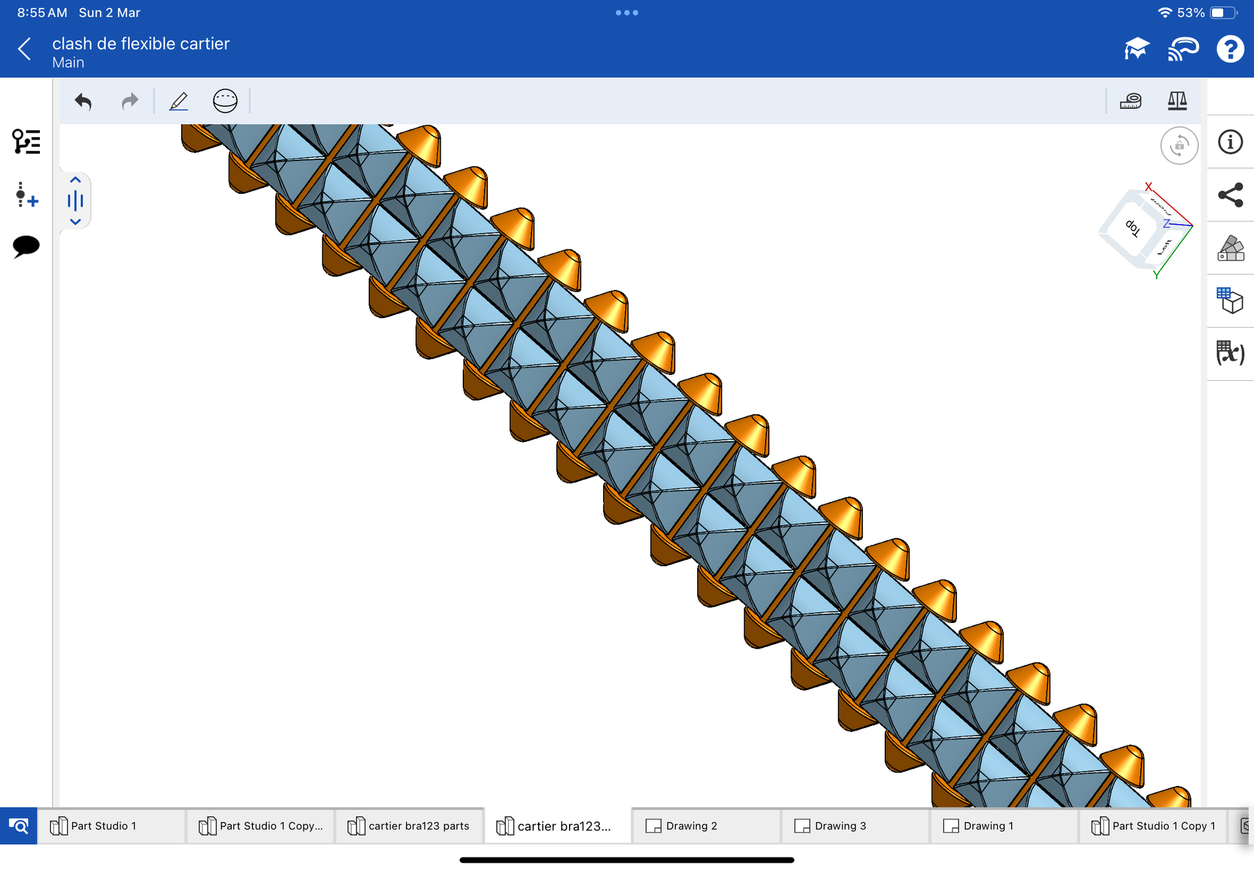Open the mass properties scale icon
Image resolution: width=1254 pixels, height=871 pixels.
(1177, 101)
